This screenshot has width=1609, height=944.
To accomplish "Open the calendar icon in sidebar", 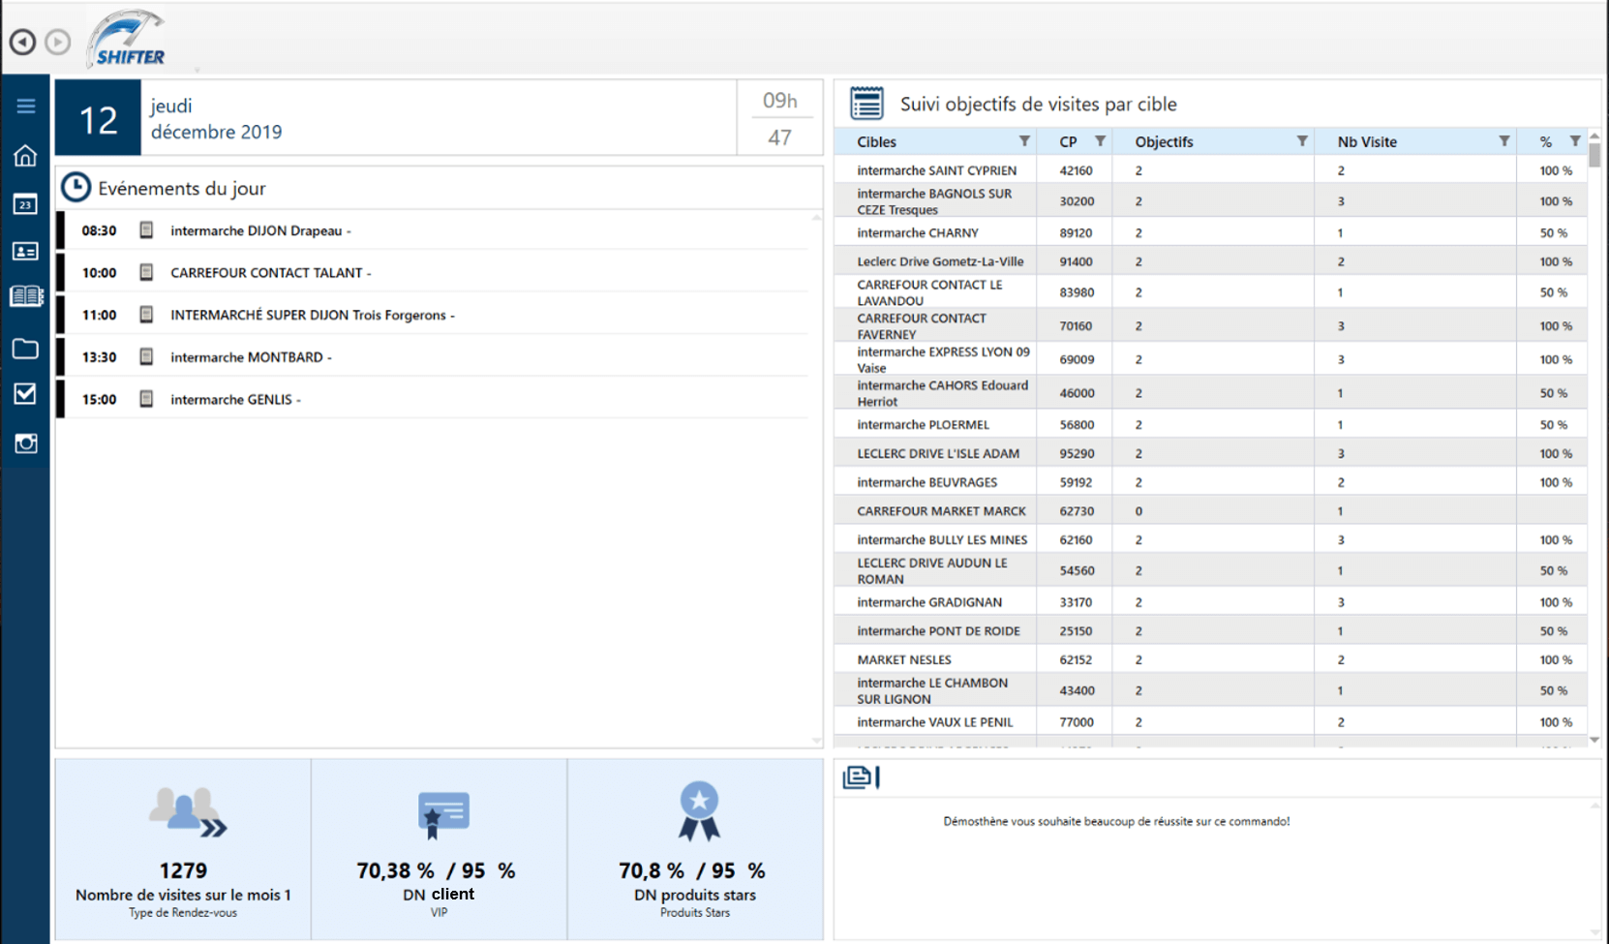I will (x=26, y=204).
